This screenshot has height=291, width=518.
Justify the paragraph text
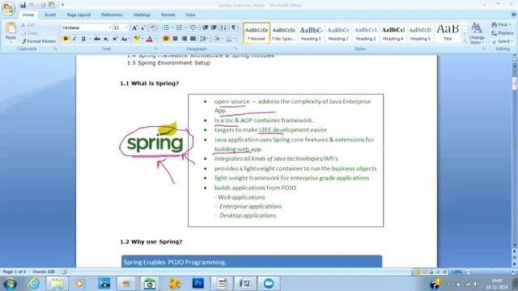click(x=193, y=39)
